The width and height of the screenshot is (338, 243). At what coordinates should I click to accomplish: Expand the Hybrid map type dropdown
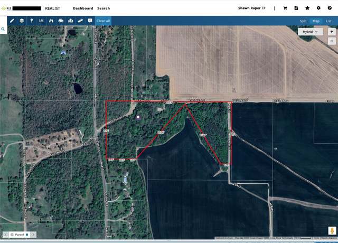310,32
